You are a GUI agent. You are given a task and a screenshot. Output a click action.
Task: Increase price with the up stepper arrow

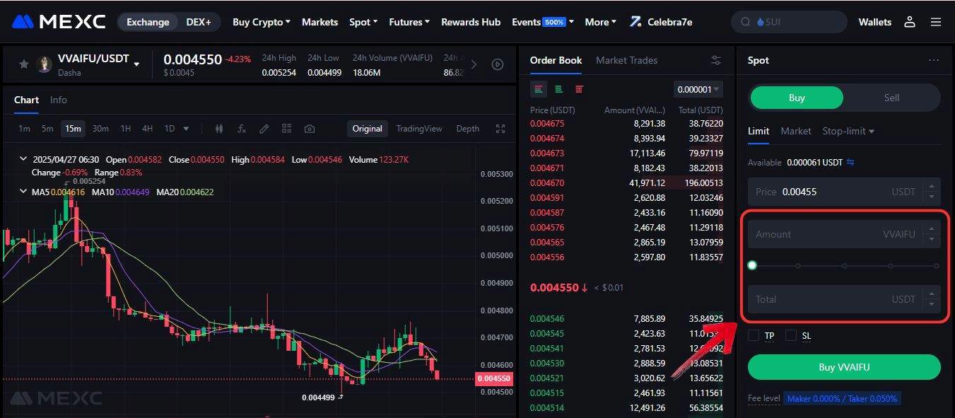click(x=932, y=187)
